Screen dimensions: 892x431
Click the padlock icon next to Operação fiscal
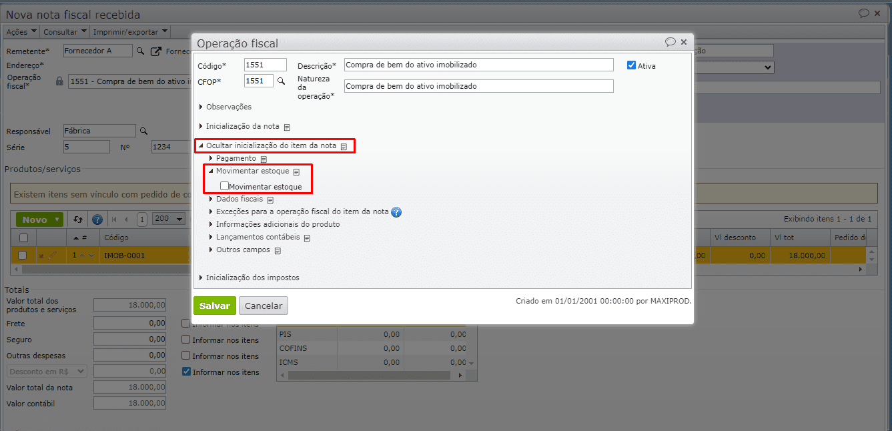click(x=59, y=81)
